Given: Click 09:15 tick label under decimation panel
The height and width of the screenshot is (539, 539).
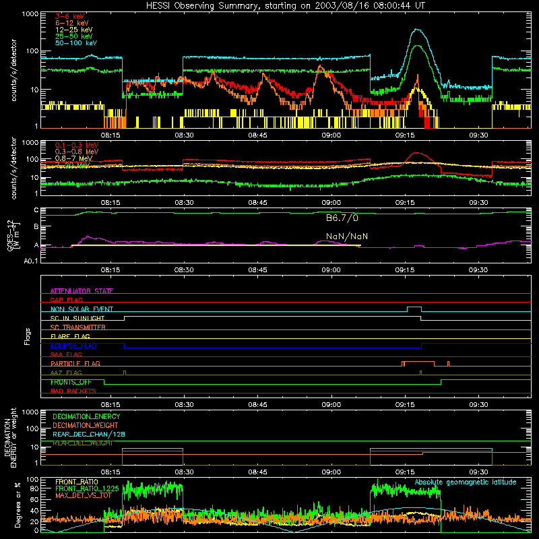Looking at the screenshot, I should click(405, 472).
